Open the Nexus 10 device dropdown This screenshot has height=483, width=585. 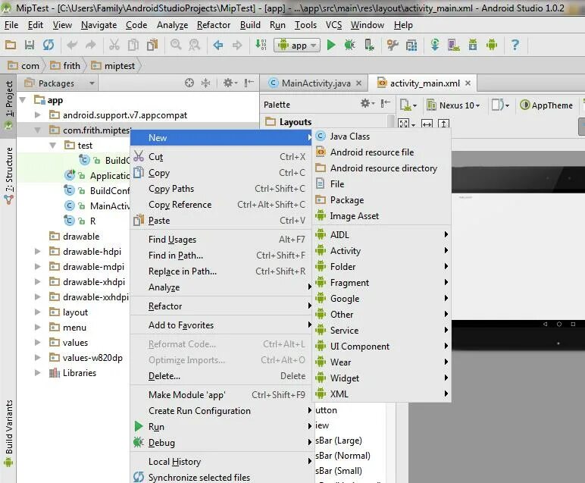[x=453, y=105]
